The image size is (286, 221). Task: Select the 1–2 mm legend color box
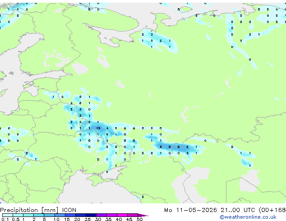[x=28, y=215]
